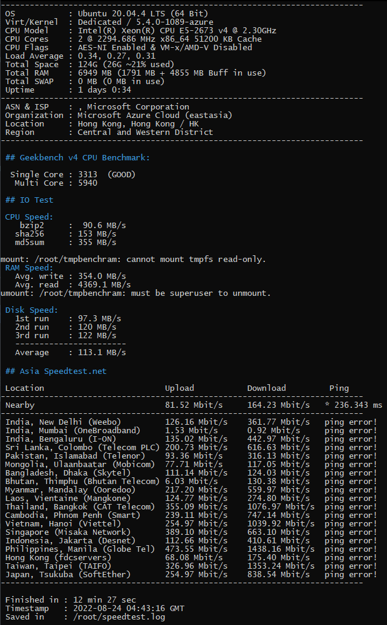Screen dimensions: 387x625
Task: Click the 'Ping' column header
Action: (339, 388)
